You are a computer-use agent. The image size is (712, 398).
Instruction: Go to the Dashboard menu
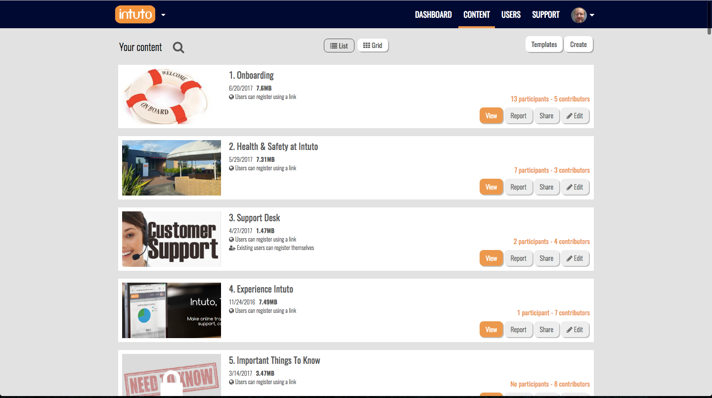pos(433,15)
